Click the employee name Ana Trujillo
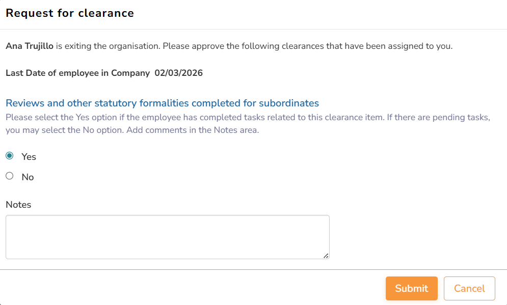507x305 pixels. click(30, 46)
